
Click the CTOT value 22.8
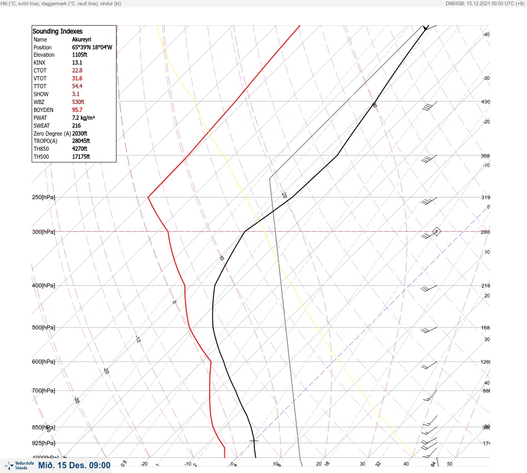click(x=77, y=70)
